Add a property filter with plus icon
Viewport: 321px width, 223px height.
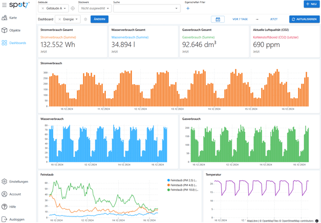tap(188, 9)
